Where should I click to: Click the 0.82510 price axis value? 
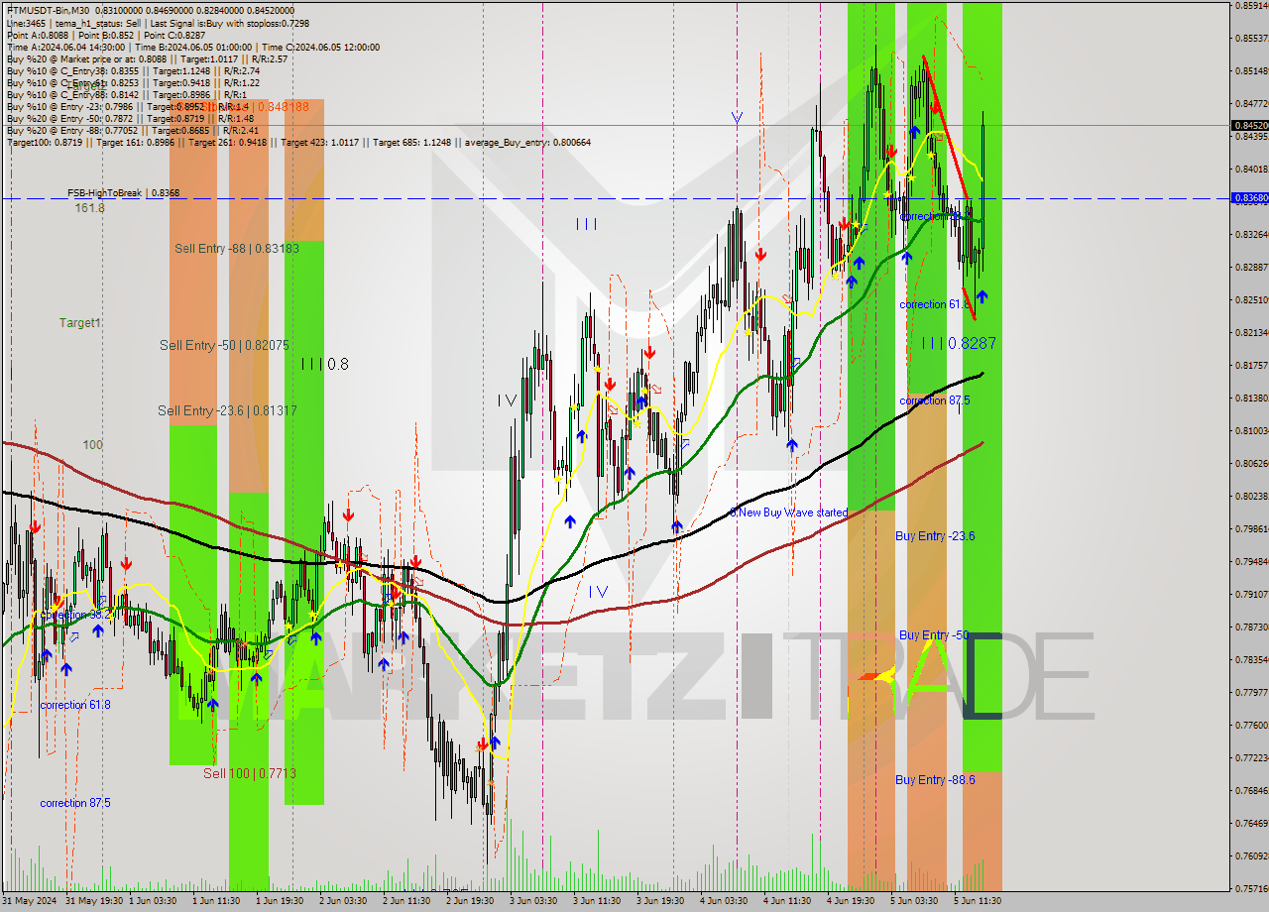[x=1251, y=299]
